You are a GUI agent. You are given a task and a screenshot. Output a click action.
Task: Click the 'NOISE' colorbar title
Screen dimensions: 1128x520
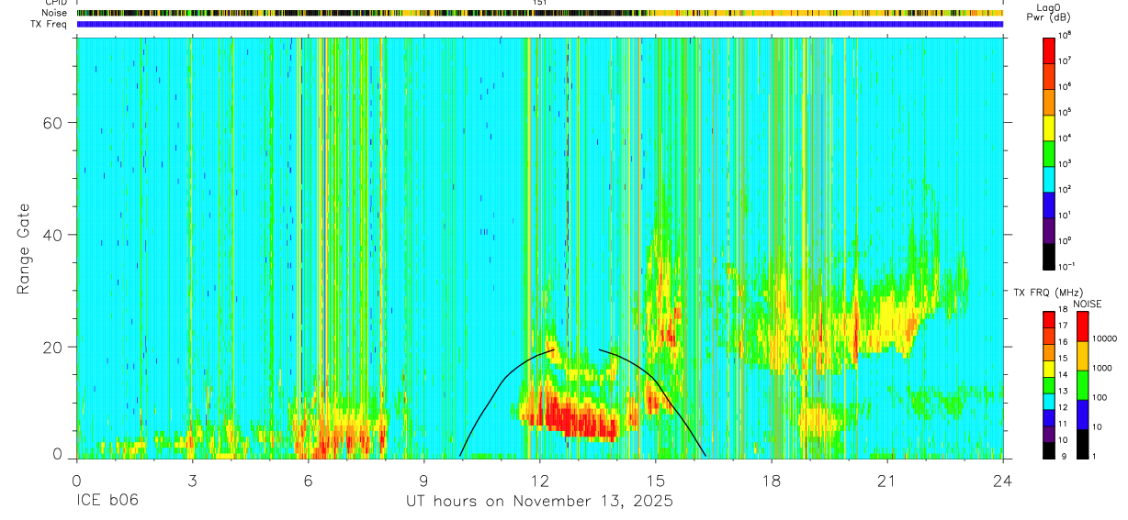[x=1086, y=304]
